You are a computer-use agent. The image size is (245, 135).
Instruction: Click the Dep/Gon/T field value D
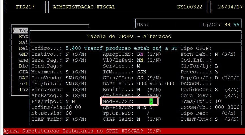(216, 78)
